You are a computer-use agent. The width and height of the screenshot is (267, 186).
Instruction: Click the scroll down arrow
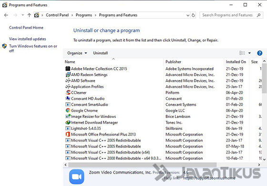[x=264, y=159]
